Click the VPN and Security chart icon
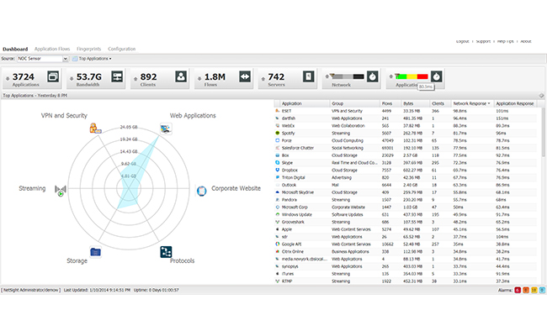 tap(96, 129)
